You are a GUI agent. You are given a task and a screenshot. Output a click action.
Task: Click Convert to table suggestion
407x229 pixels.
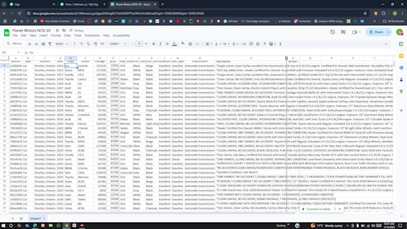tap(316, 209)
